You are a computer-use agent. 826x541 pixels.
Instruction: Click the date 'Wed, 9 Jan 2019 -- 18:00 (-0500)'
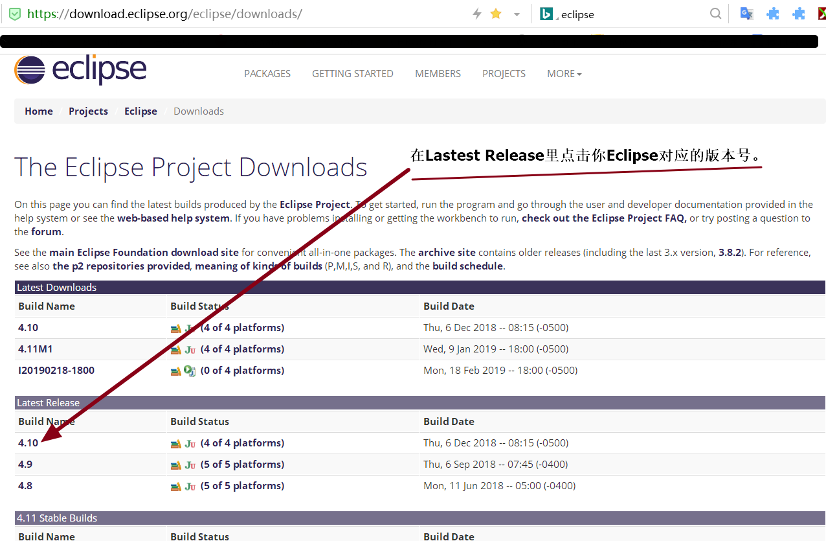click(x=496, y=349)
